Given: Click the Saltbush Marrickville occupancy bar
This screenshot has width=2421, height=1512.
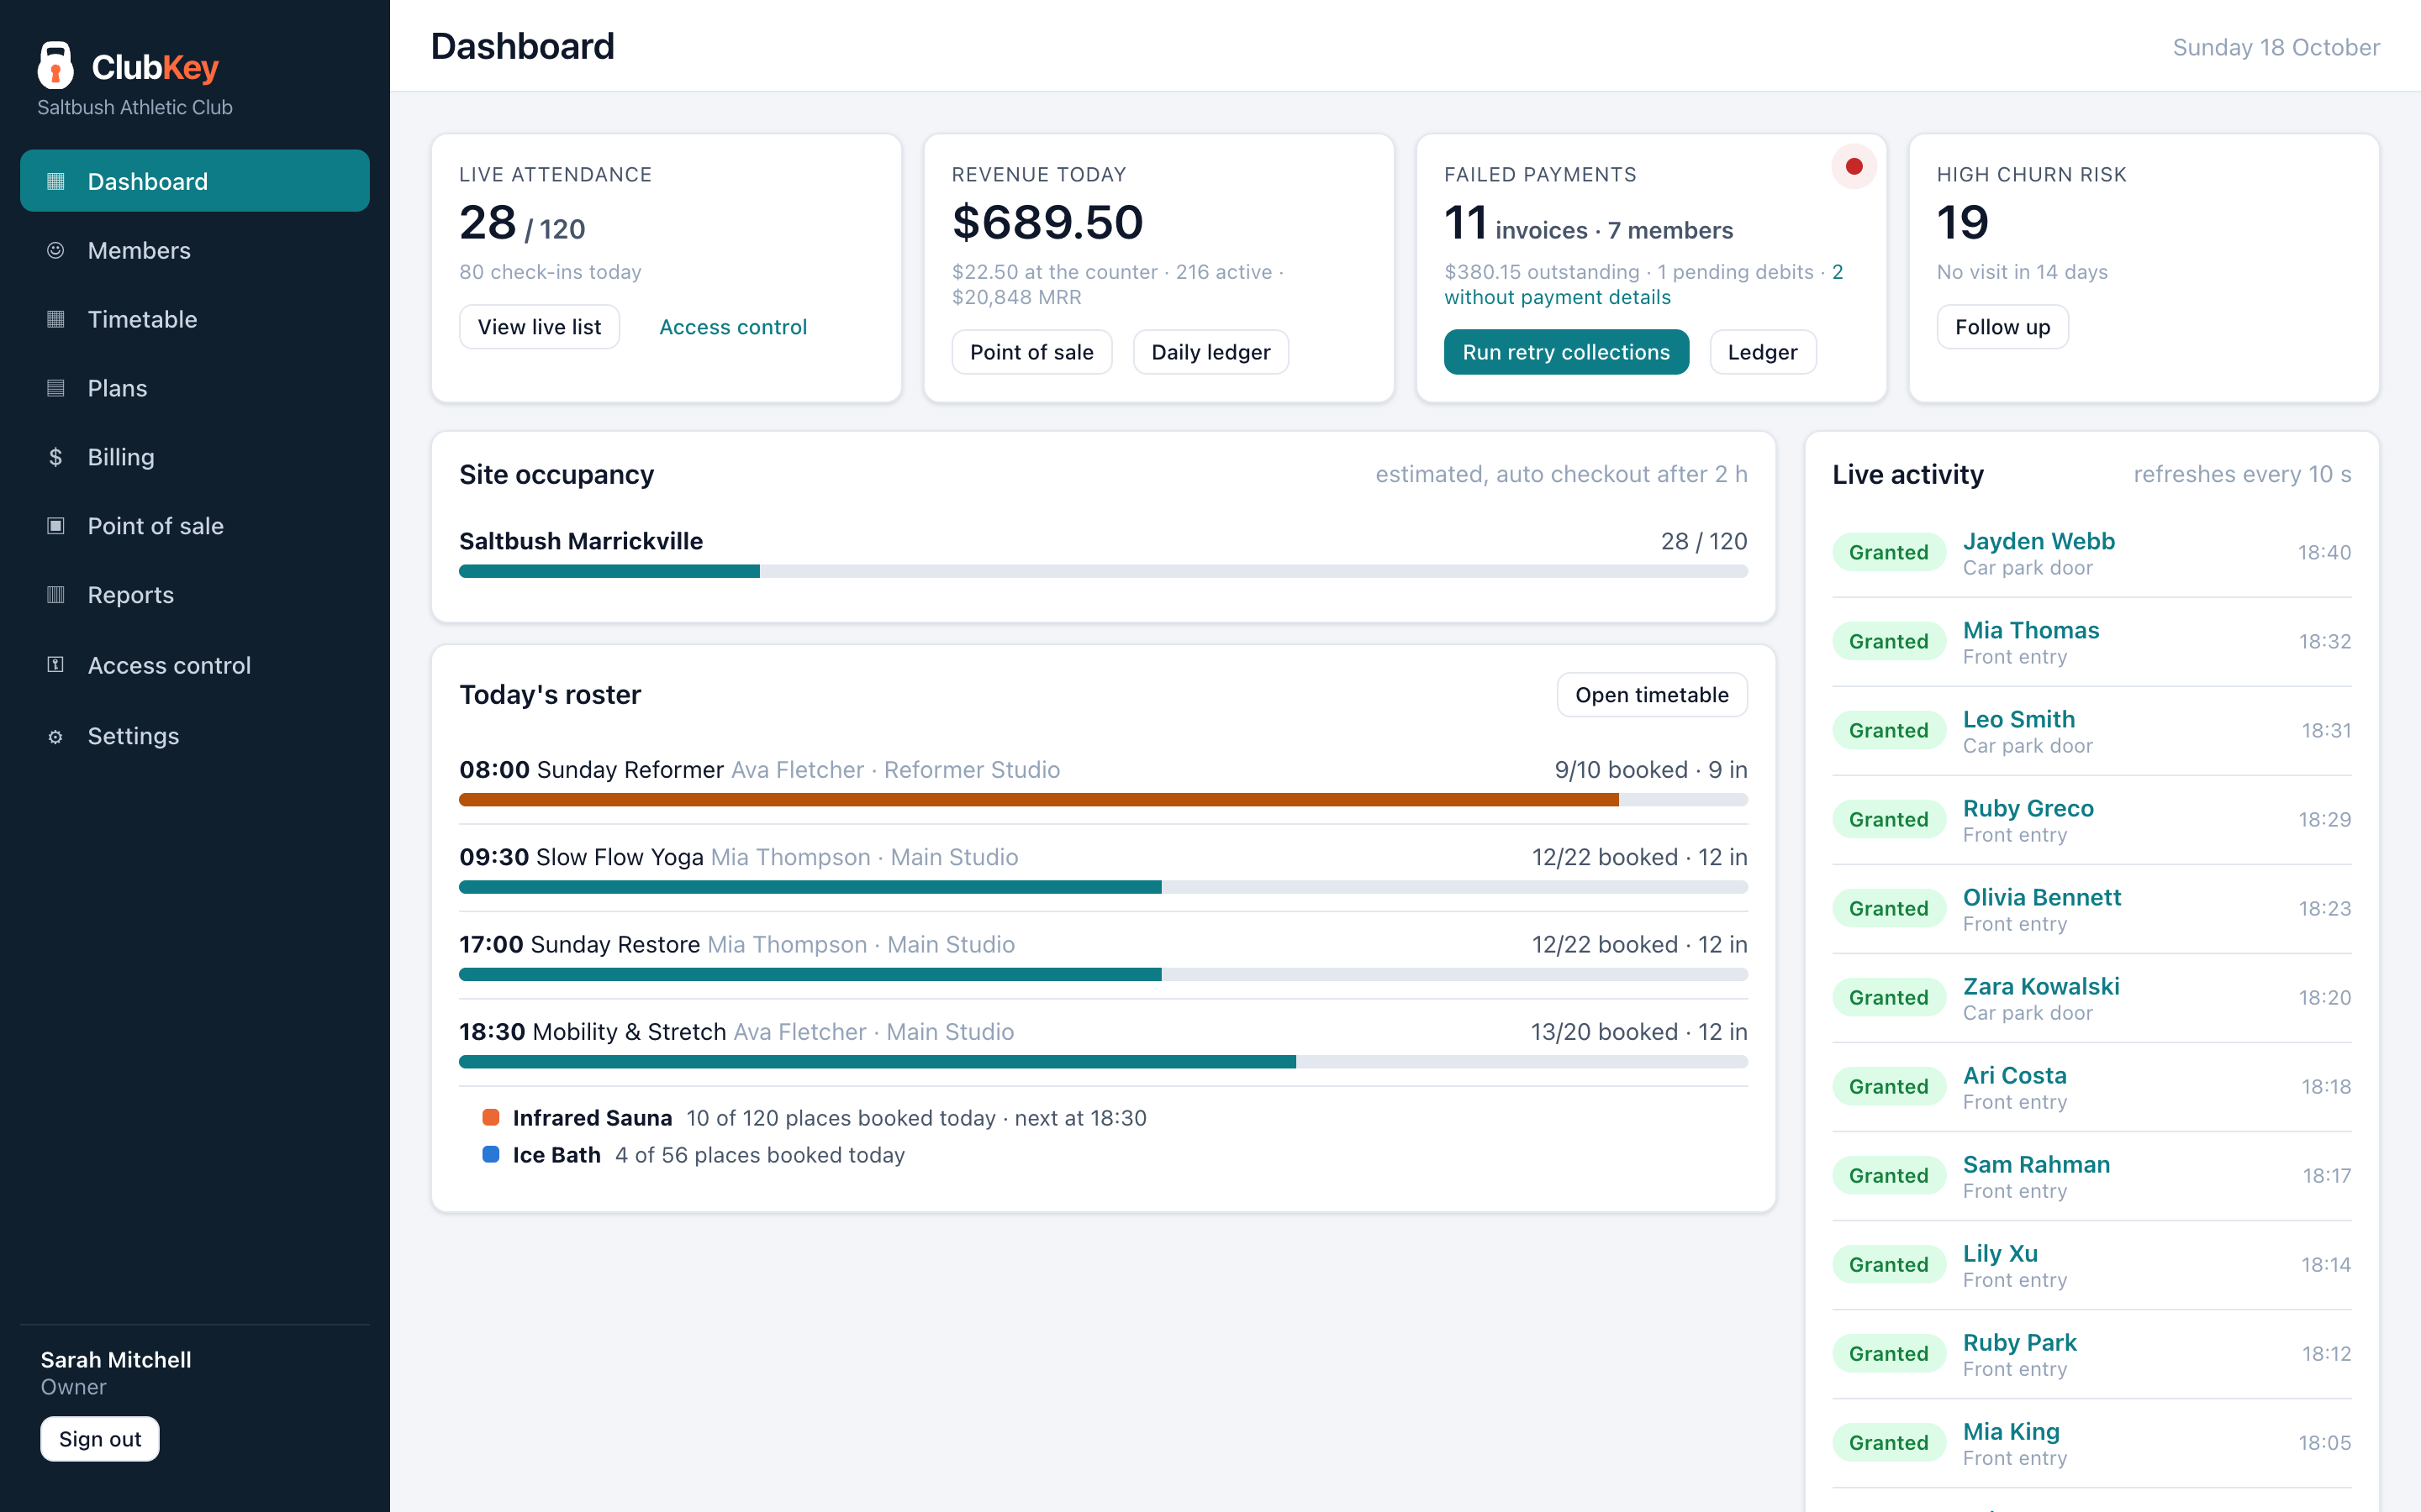Looking at the screenshot, I should click(x=1104, y=571).
